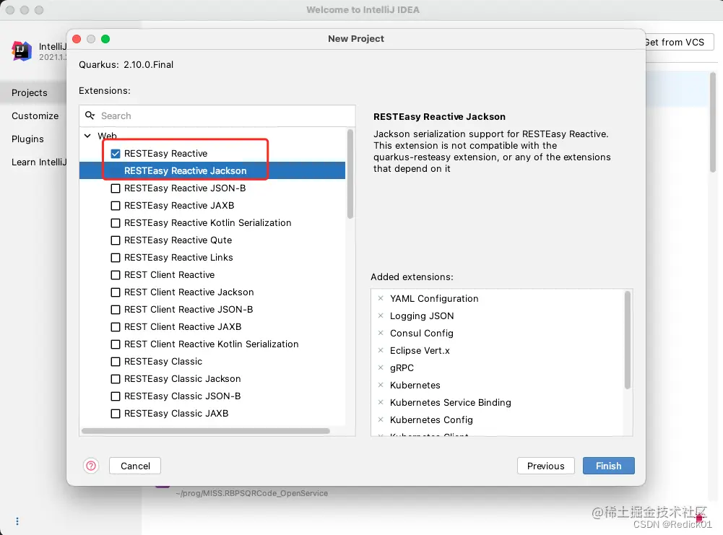The height and width of the screenshot is (535, 723).
Task: Remove Kubernetes using its x icon
Action: point(381,385)
